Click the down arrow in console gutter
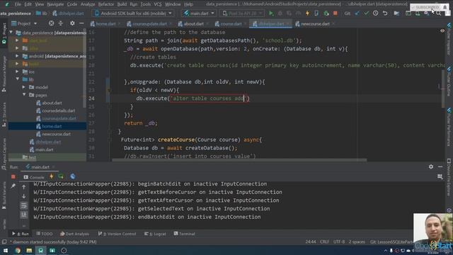Viewport: 453px width, 255px height. pyautogui.click(x=23, y=196)
